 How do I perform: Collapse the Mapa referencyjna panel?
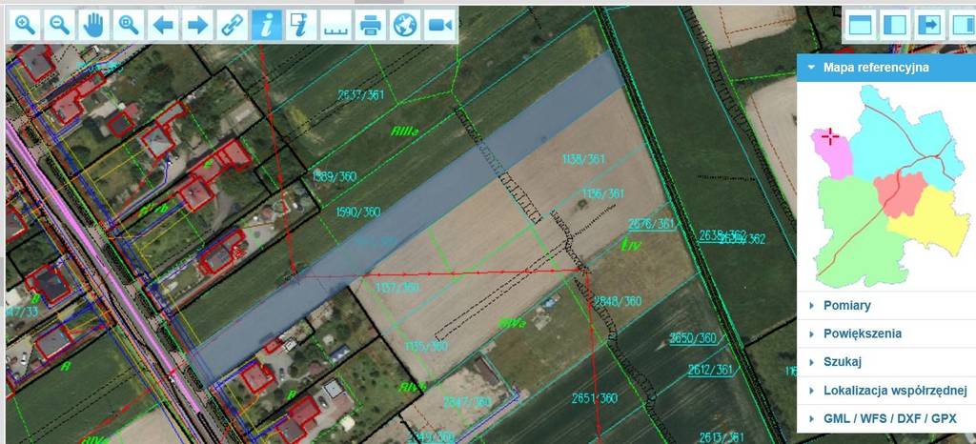(x=811, y=68)
